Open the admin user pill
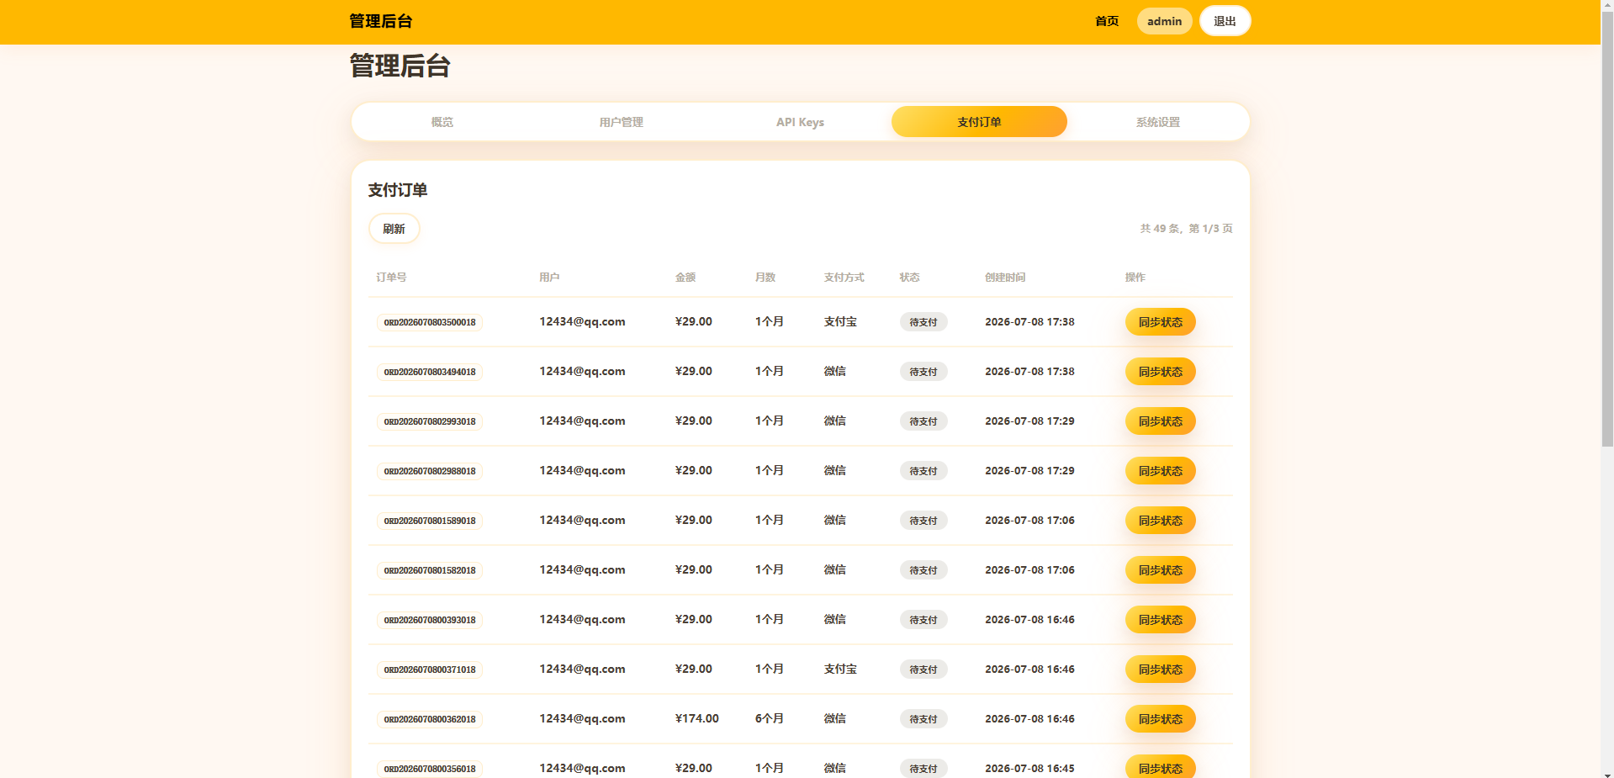 coord(1164,21)
